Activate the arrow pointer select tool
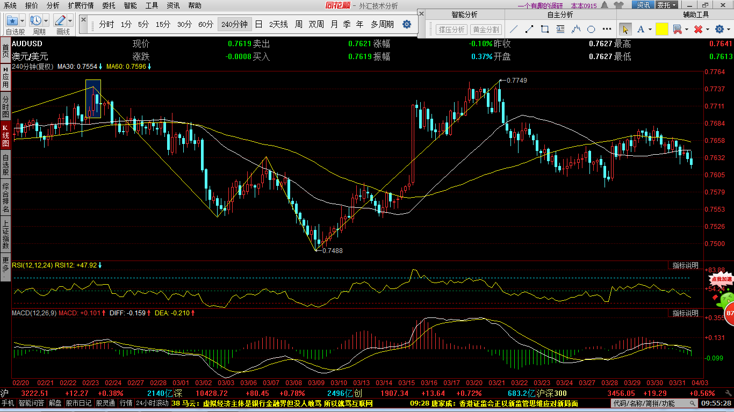Screen dimensions: 734x412 tap(625, 29)
